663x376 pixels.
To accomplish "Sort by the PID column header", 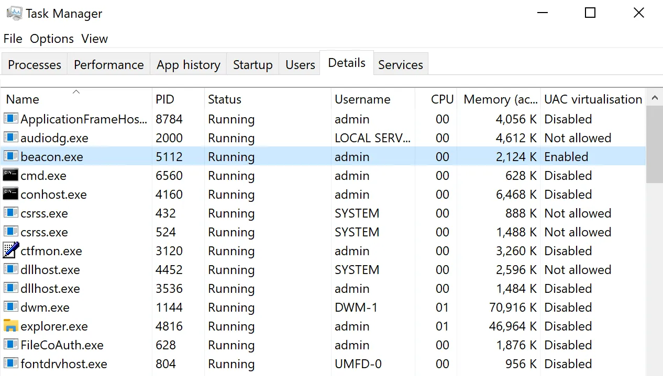I will 178,99.
